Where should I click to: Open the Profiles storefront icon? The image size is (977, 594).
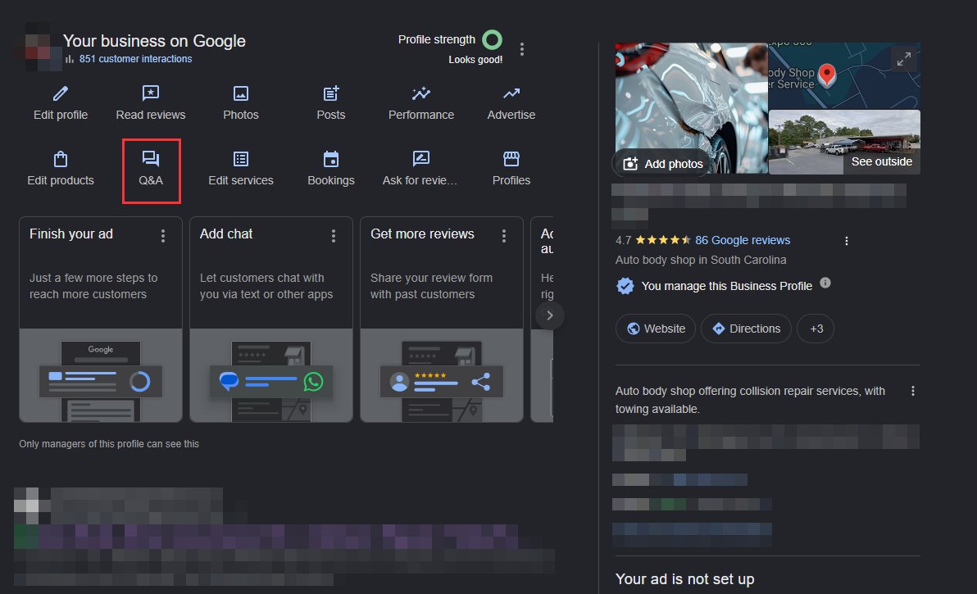click(x=511, y=159)
